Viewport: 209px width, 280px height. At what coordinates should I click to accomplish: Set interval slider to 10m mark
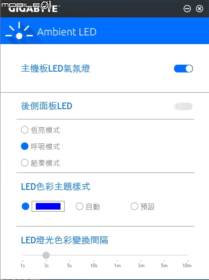[188, 255]
